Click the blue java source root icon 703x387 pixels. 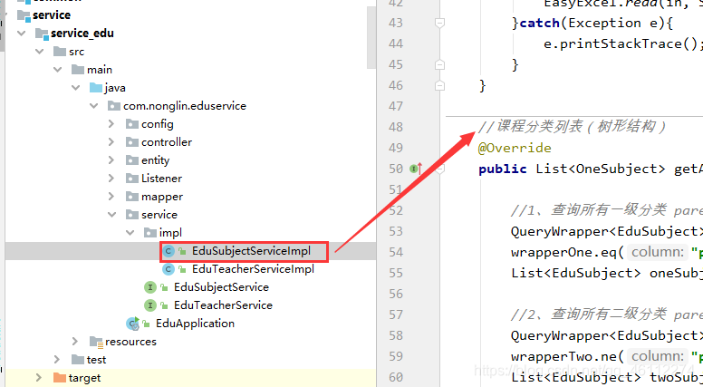(x=96, y=88)
